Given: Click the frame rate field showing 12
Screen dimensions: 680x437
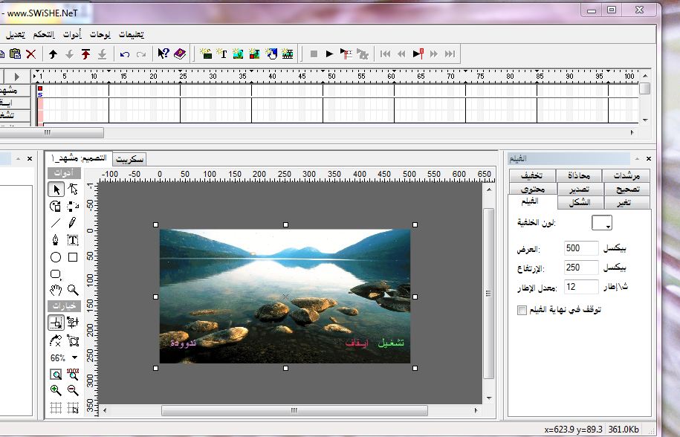Looking at the screenshot, I should [581, 286].
